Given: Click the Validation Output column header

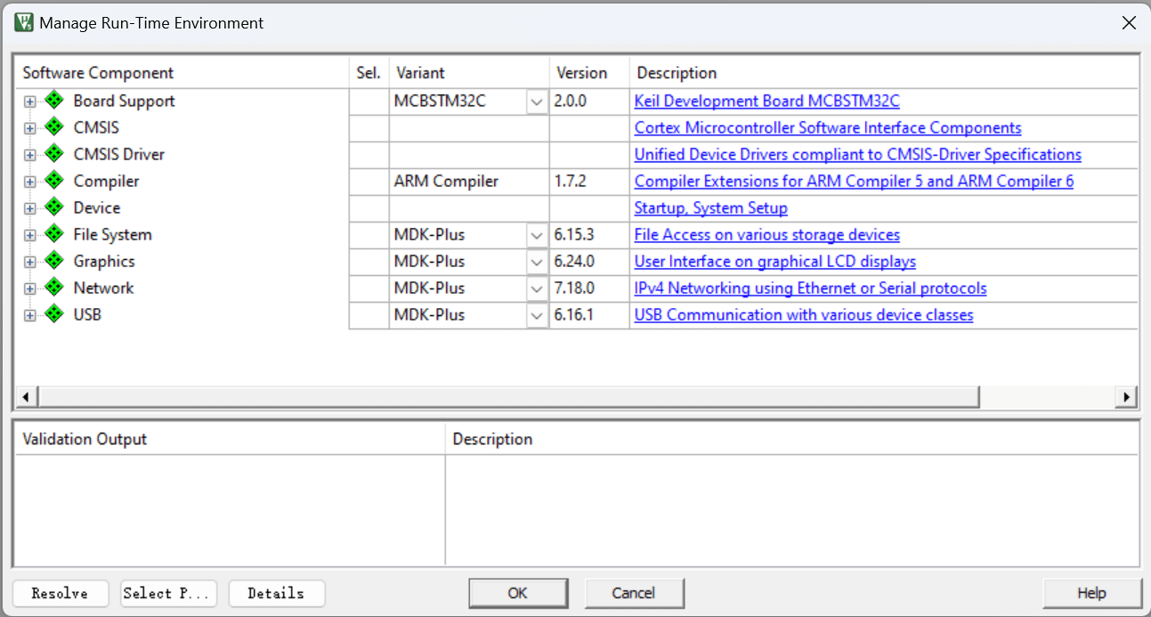Looking at the screenshot, I should [230, 439].
